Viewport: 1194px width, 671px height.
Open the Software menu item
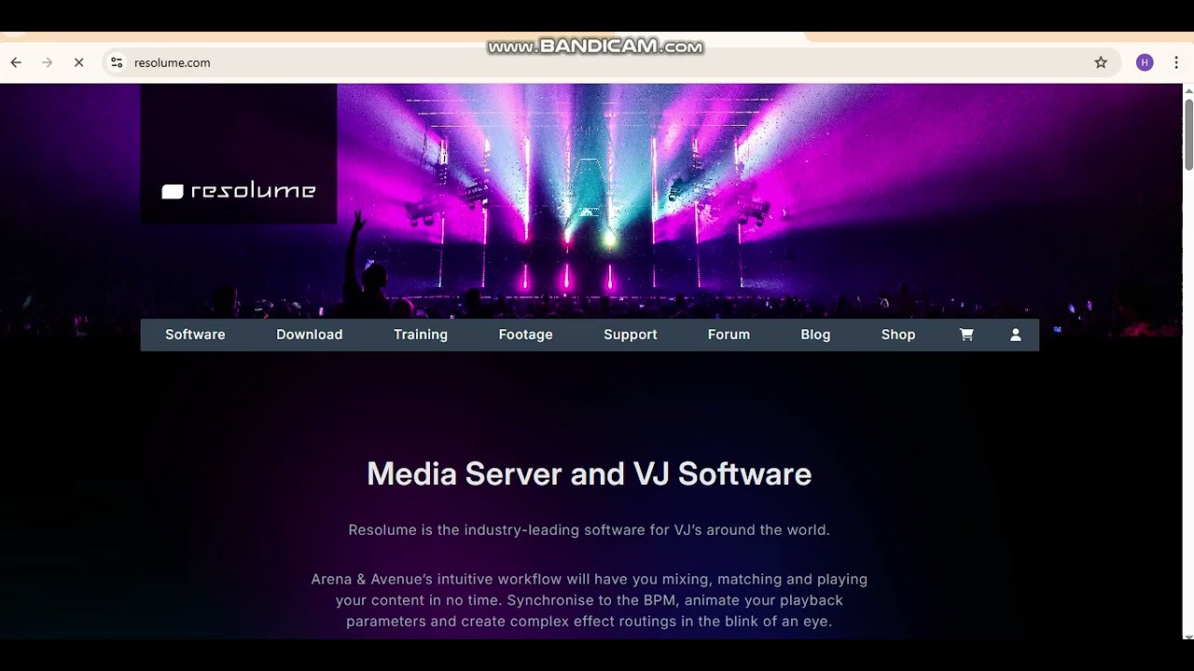[x=195, y=335]
